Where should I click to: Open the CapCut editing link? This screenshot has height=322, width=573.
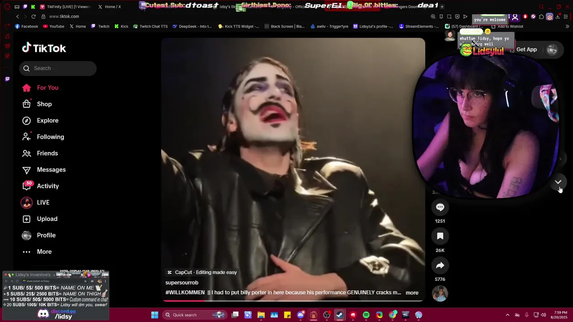pyautogui.click(x=201, y=272)
